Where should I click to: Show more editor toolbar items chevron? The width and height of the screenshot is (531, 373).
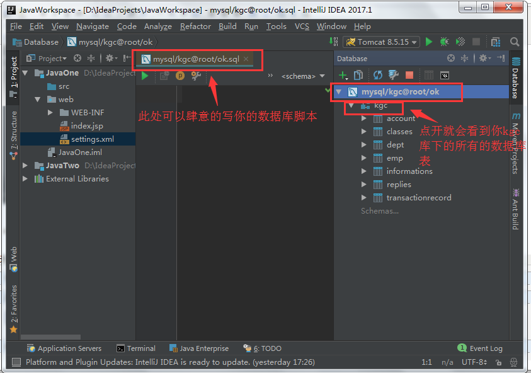tap(270, 76)
